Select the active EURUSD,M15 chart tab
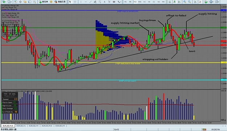This screenshot has width=227, height=131. click(x=8, y=126)
